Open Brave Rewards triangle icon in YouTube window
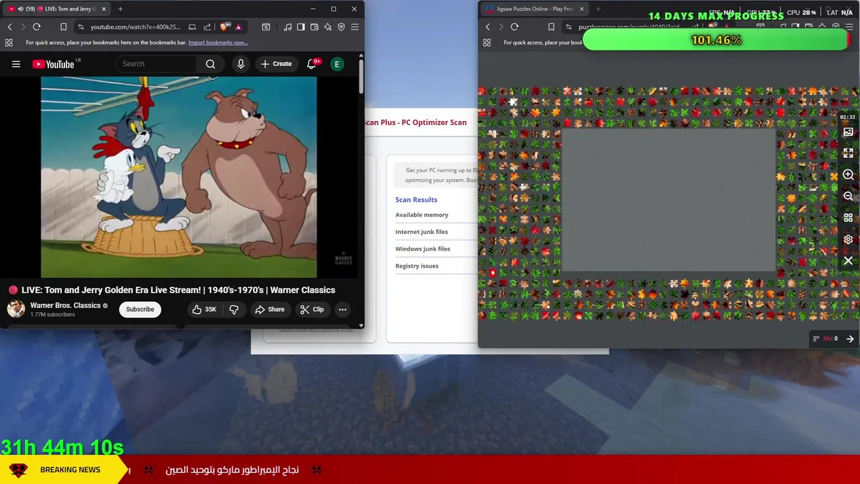Image resolution: width=860 pixels, height=484 pixels. pyautogui.click(x=238, y=27)
